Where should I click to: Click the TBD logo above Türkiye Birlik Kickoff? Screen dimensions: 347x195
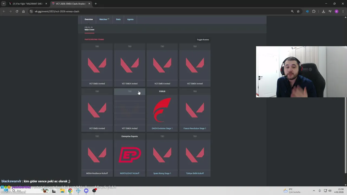[x=195, y=155]
